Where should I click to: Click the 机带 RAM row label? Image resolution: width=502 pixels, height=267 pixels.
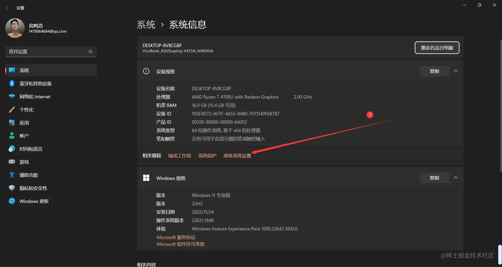click(x=166, y=105)
